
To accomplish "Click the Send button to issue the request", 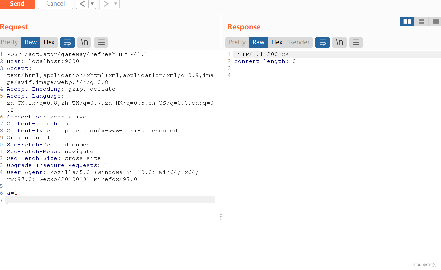I will tap(17, 4).
